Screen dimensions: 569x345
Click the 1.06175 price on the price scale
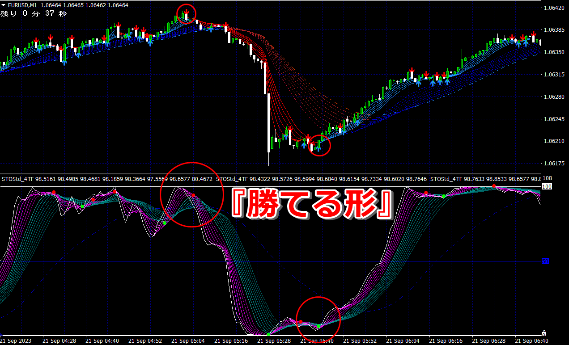click(x=554, y=164)
